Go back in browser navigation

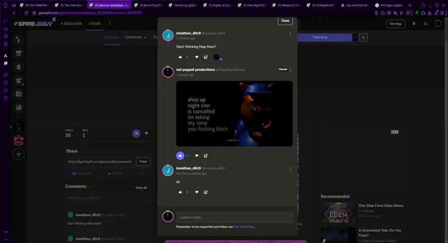[14, 13]
